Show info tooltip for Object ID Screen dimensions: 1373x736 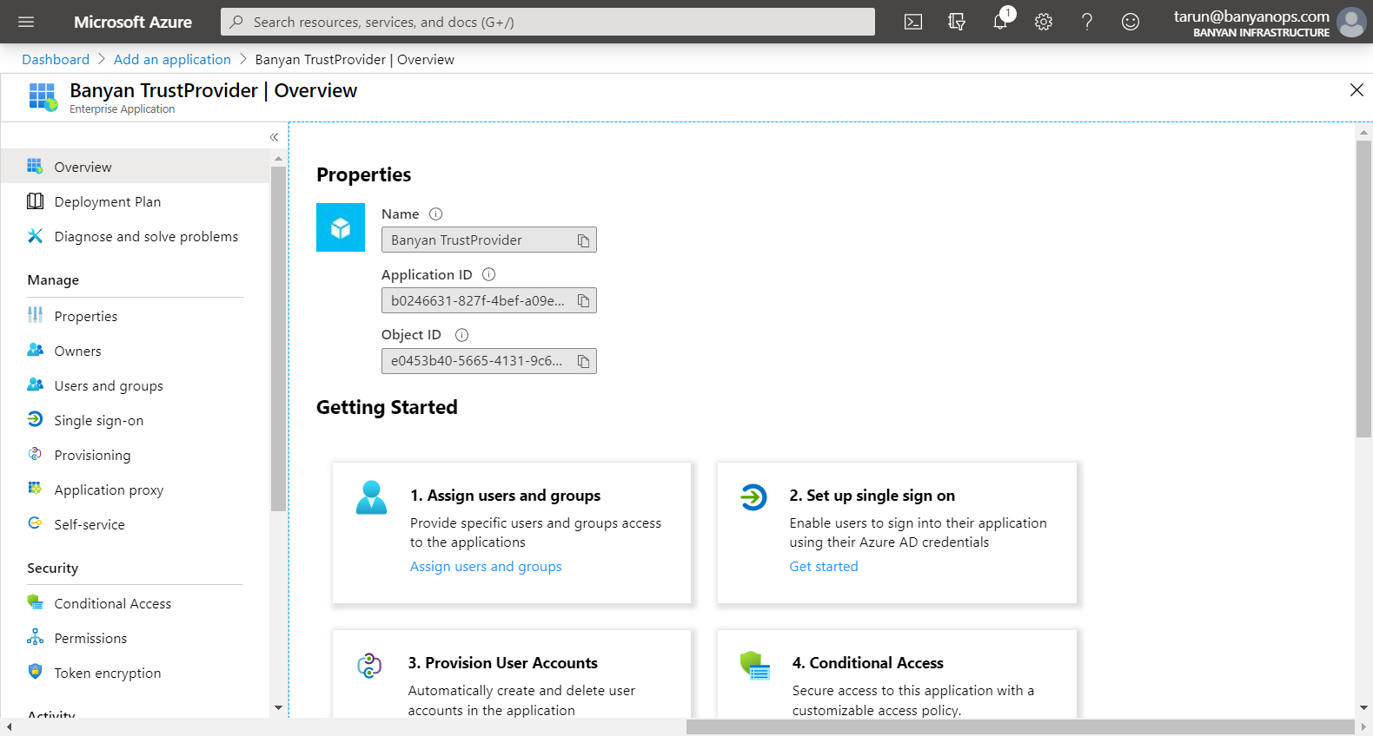tap(462, 335)
